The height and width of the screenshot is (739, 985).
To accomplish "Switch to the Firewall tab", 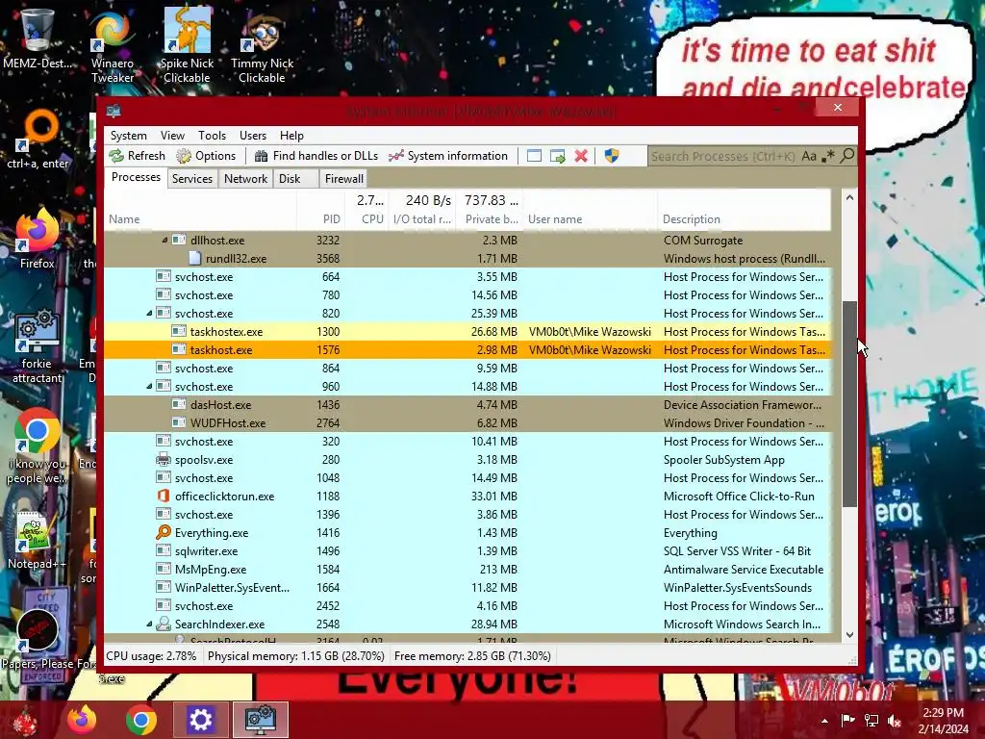I will coord(343,178).
